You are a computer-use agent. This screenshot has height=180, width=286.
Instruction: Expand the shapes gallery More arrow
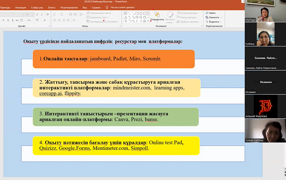pos(148,21)
